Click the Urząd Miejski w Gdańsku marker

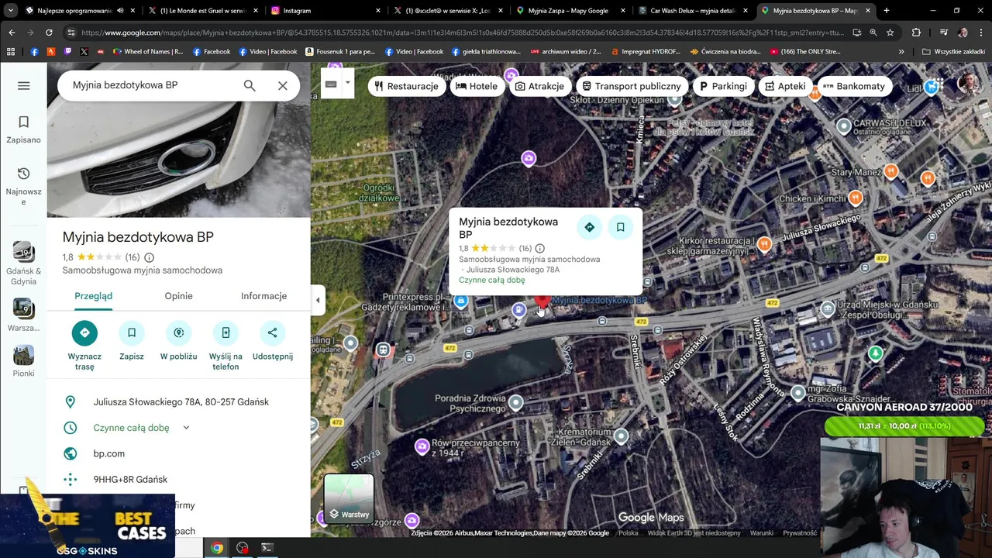pyautogui.click(x=828, y=310)
